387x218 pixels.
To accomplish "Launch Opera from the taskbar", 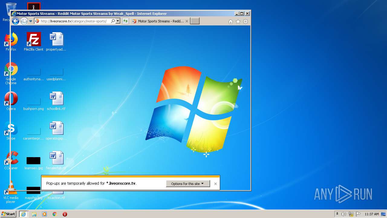I will (65, 214).
